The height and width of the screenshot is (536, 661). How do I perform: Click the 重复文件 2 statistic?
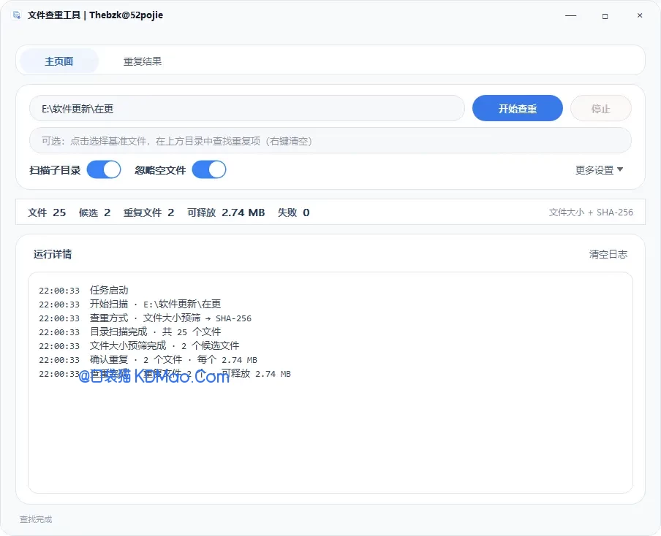tap(148, 213)
